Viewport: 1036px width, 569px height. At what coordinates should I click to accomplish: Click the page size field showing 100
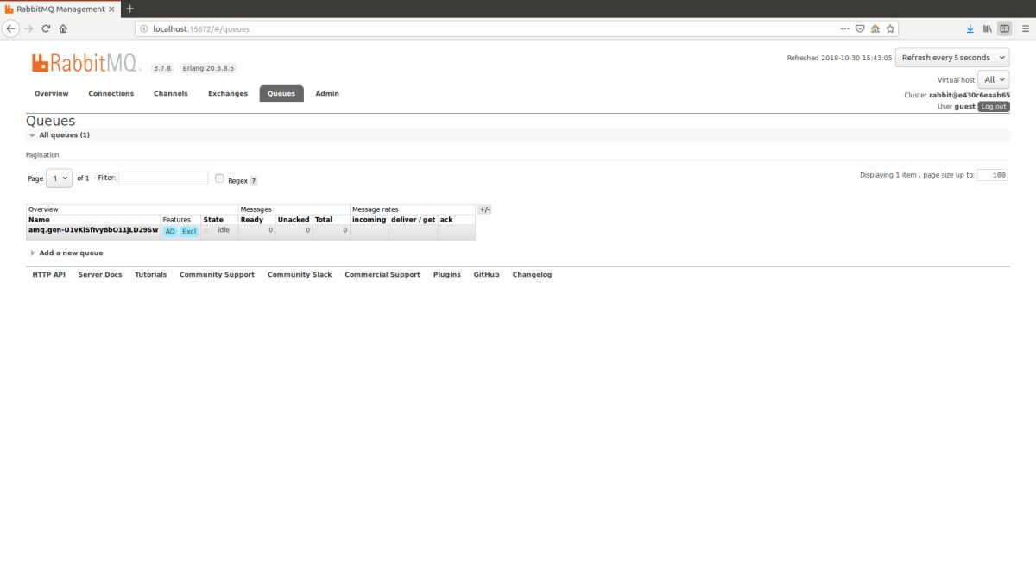pos(993,175)
